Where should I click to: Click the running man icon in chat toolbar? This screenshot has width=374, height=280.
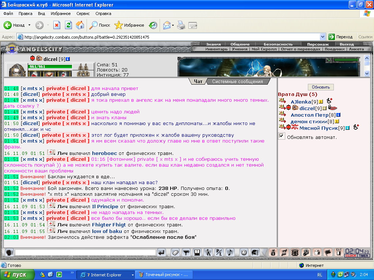point(208,252)
